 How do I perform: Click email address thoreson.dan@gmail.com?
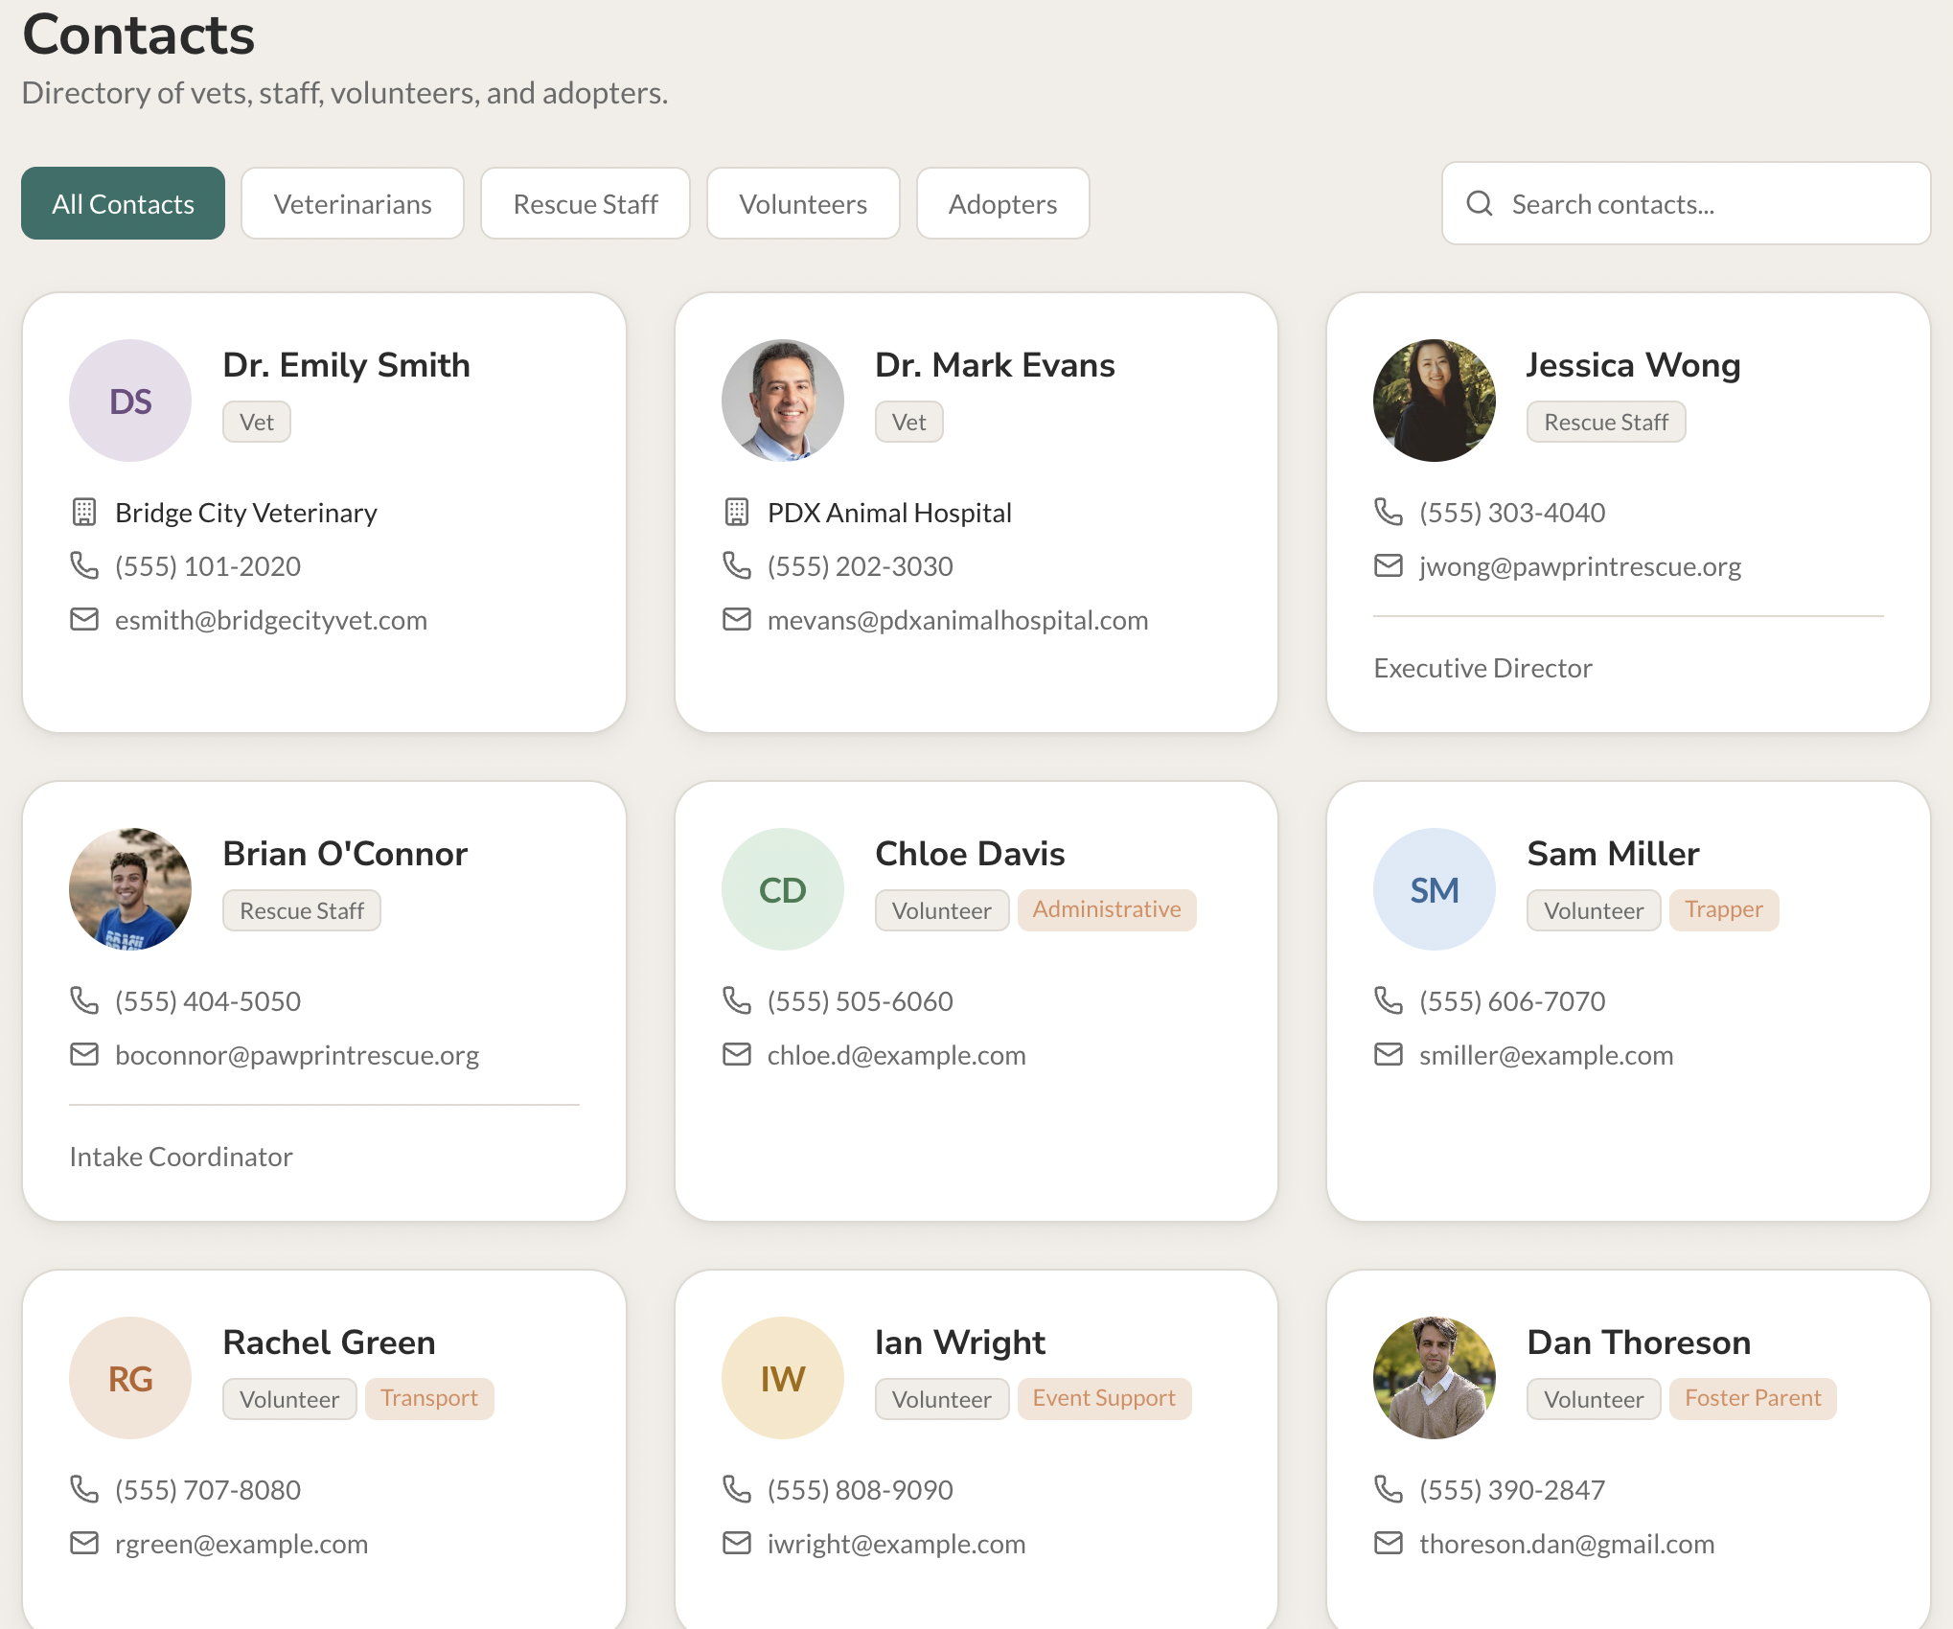(x=1567, y=1544)
